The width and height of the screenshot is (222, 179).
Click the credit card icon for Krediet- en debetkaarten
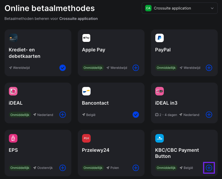[13, 38]
